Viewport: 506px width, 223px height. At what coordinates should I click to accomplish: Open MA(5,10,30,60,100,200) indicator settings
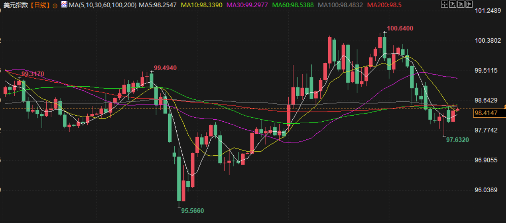pyautogui.click(x=102, y=5)
